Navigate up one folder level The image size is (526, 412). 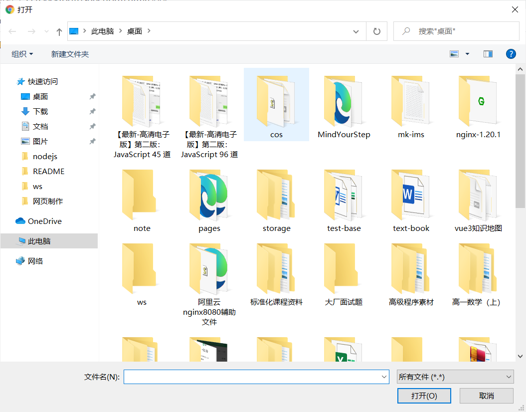(59, 31)
